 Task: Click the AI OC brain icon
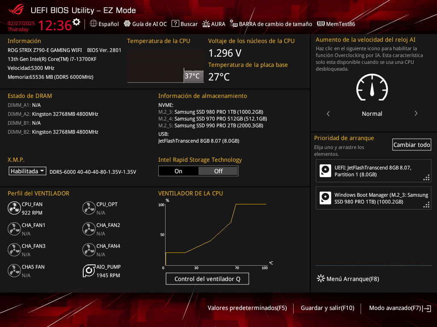(127, 24)
